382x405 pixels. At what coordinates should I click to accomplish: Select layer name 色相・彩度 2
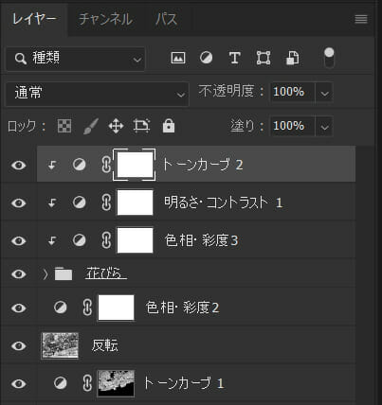coord(182,308)
